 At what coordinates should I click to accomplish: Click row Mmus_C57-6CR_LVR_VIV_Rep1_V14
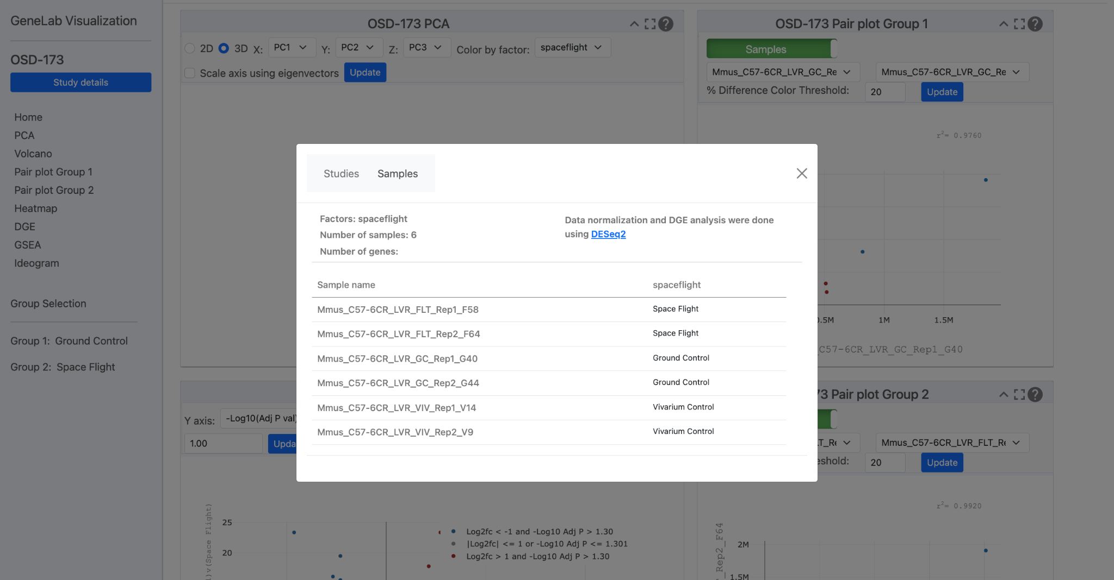tap(549, 408)
